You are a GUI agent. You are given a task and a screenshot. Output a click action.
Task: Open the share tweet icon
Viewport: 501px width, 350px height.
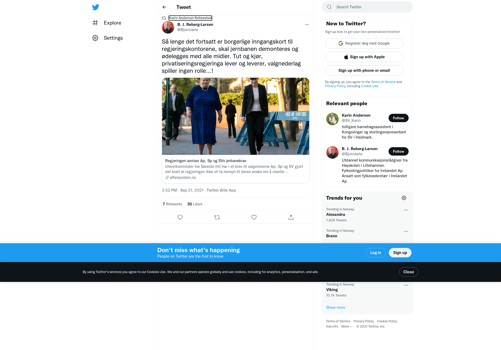coord(291,217)
